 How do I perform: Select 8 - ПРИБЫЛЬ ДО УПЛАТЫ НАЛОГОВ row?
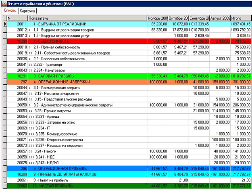[129, 174]
